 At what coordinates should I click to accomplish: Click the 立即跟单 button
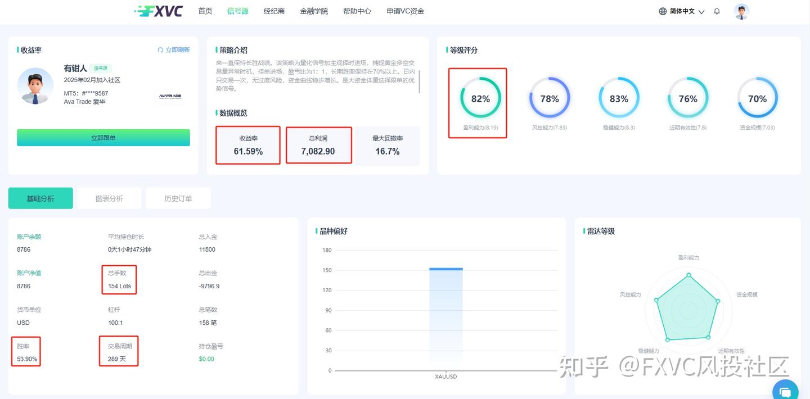(x=103, y=138)
